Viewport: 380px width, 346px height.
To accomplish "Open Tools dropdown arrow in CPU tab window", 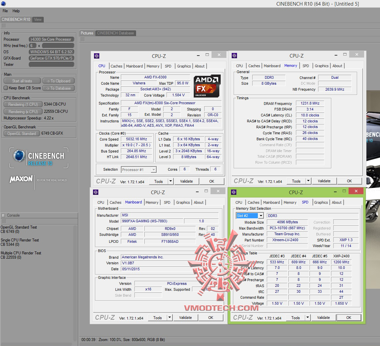I will click(x=170, y=181).
